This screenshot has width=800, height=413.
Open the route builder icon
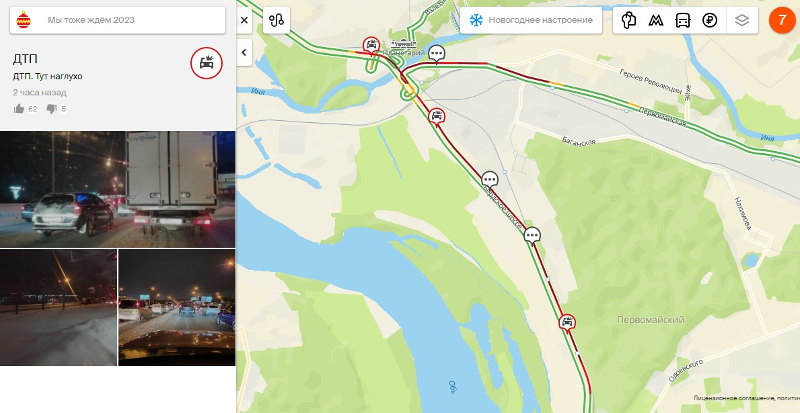(277, 20)
